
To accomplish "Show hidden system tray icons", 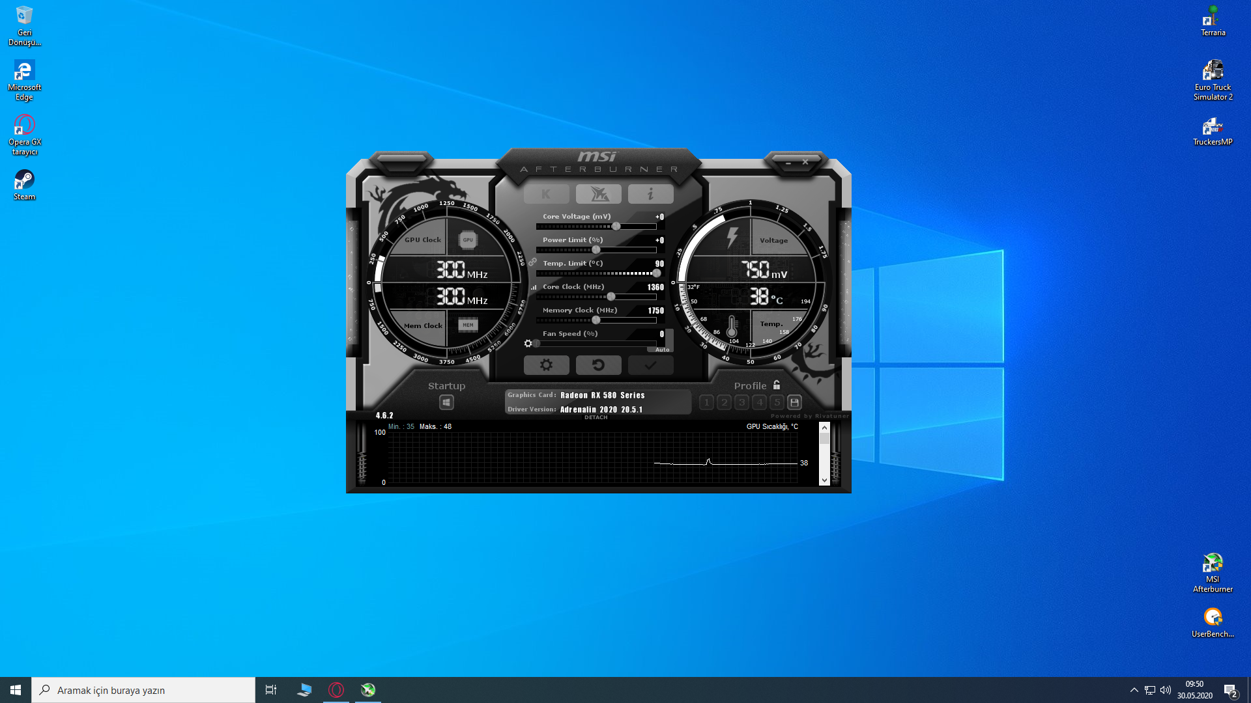I will click(1134, 690).
